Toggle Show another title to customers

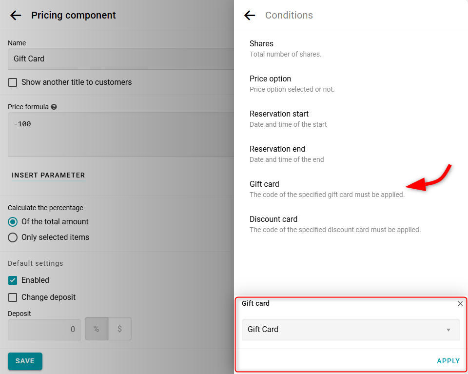[13, 82]
